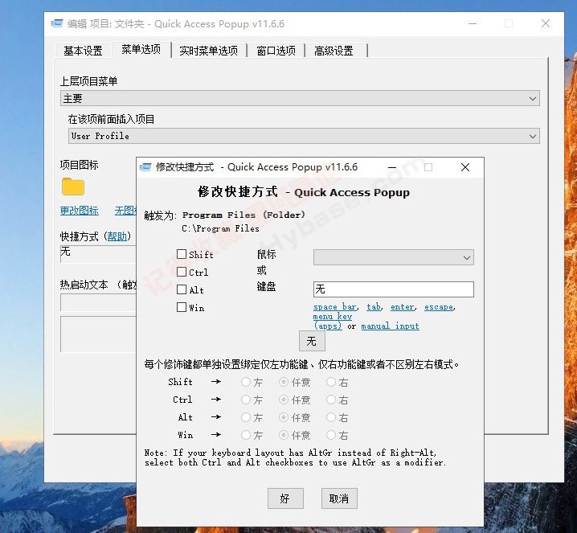
Task: Select the 左 radio for Ctrl
Action: tap(245, 400)
